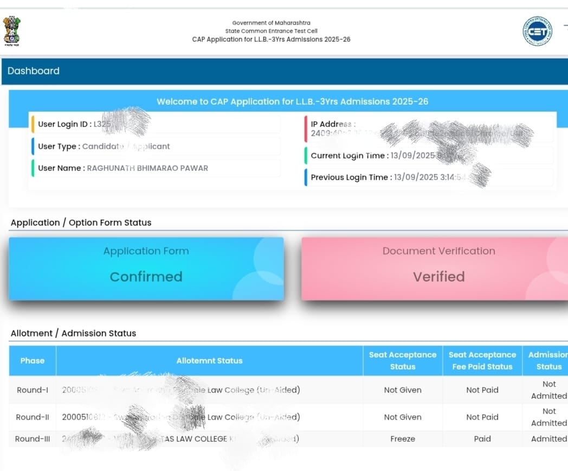568x471 pixels.
Task: Click Round-III Freeze acceptance status
Action: point(403,439)
